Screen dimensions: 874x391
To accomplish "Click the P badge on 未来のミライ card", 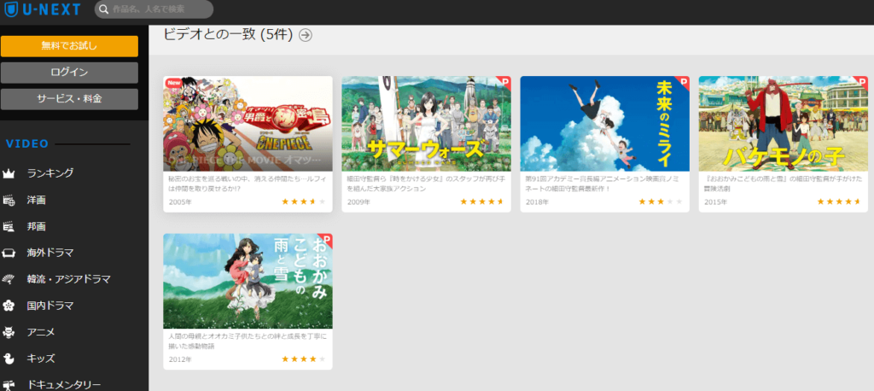I will coord(683,82).
